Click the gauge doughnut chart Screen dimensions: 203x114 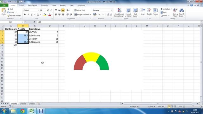91,61
